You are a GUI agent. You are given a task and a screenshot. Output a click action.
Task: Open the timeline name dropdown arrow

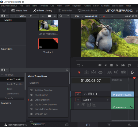pos(112,16)
